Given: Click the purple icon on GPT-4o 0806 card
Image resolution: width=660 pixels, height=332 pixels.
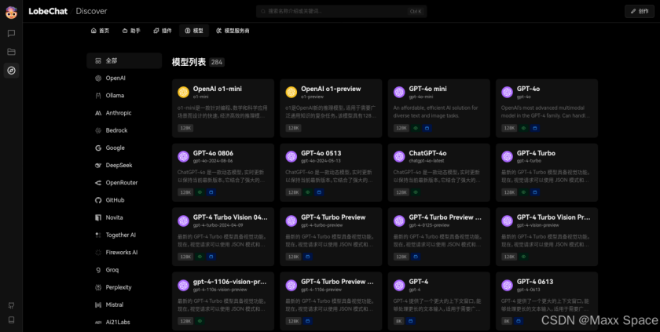Looking at the screenshot, I should point(183,156).
